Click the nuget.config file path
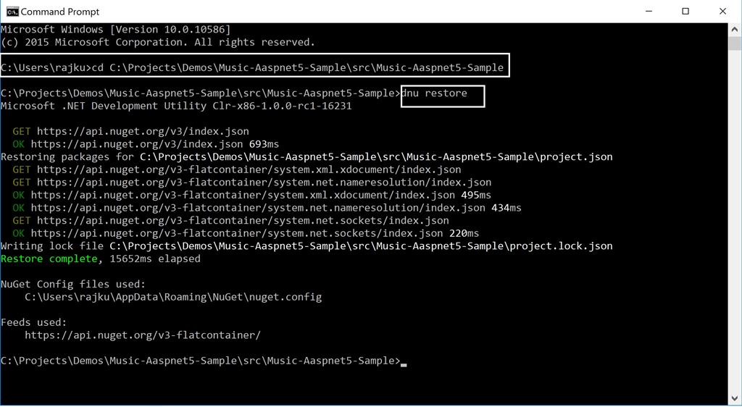 [x=173, y=297]
